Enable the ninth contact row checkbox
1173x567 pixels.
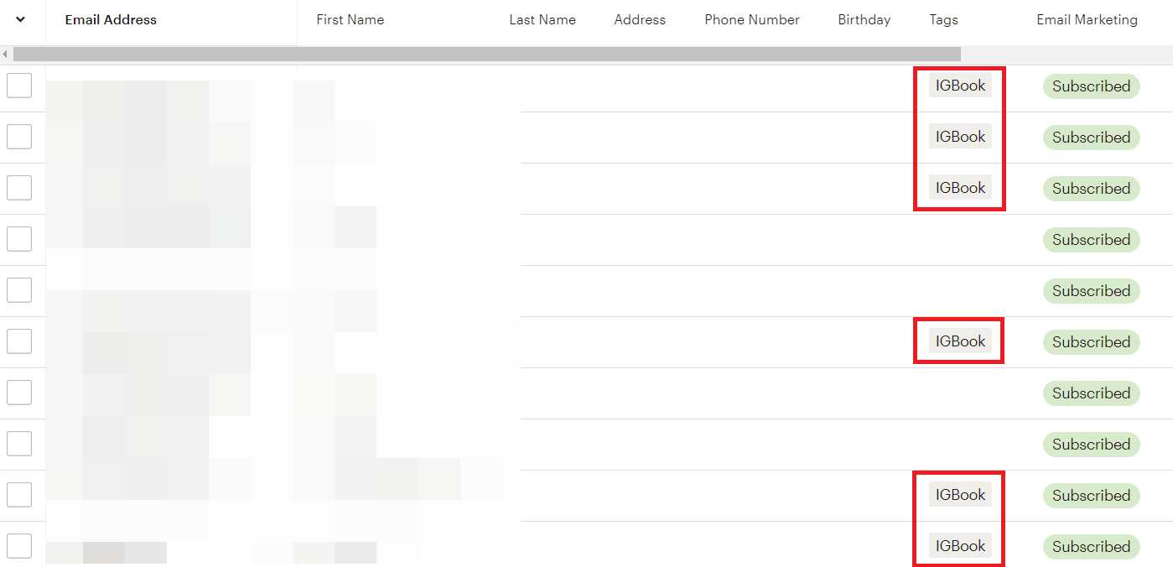(x=19, y=495)
